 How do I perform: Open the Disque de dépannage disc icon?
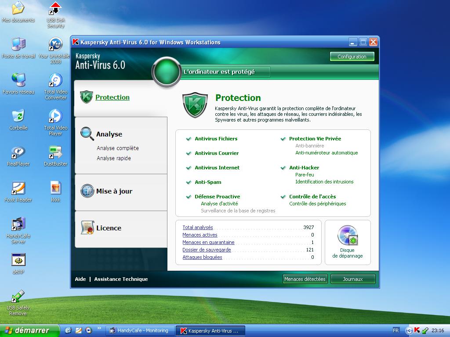(x=348, y=235)
